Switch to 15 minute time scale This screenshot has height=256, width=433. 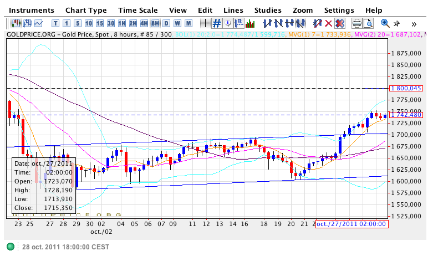point(100,23)
